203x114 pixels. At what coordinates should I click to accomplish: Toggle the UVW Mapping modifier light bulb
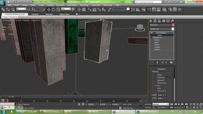152,33
